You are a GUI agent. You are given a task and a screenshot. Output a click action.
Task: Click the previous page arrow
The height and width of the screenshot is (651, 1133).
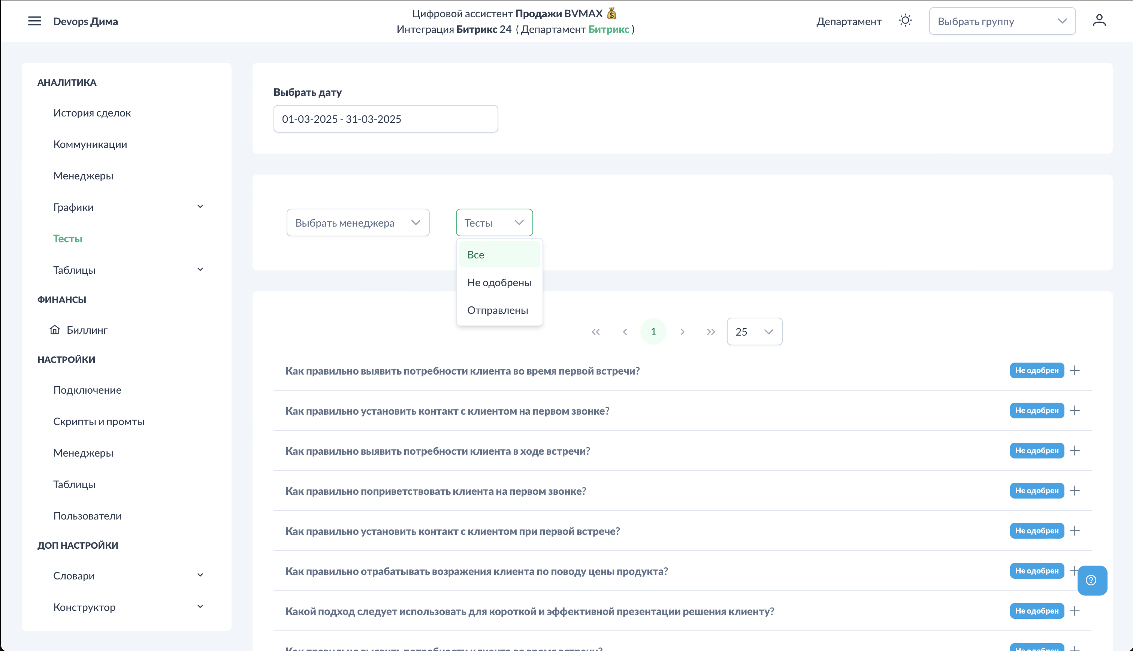pyautogui.click(x=625, y=332)
